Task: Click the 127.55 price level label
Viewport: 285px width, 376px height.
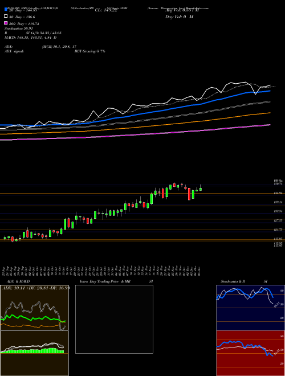Action: tap(278, 220)
